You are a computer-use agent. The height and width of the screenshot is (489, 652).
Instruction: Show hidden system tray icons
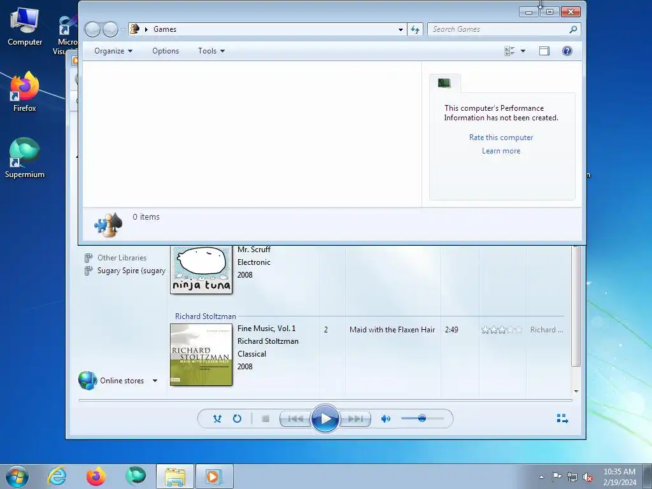click(x=541, y=477)
